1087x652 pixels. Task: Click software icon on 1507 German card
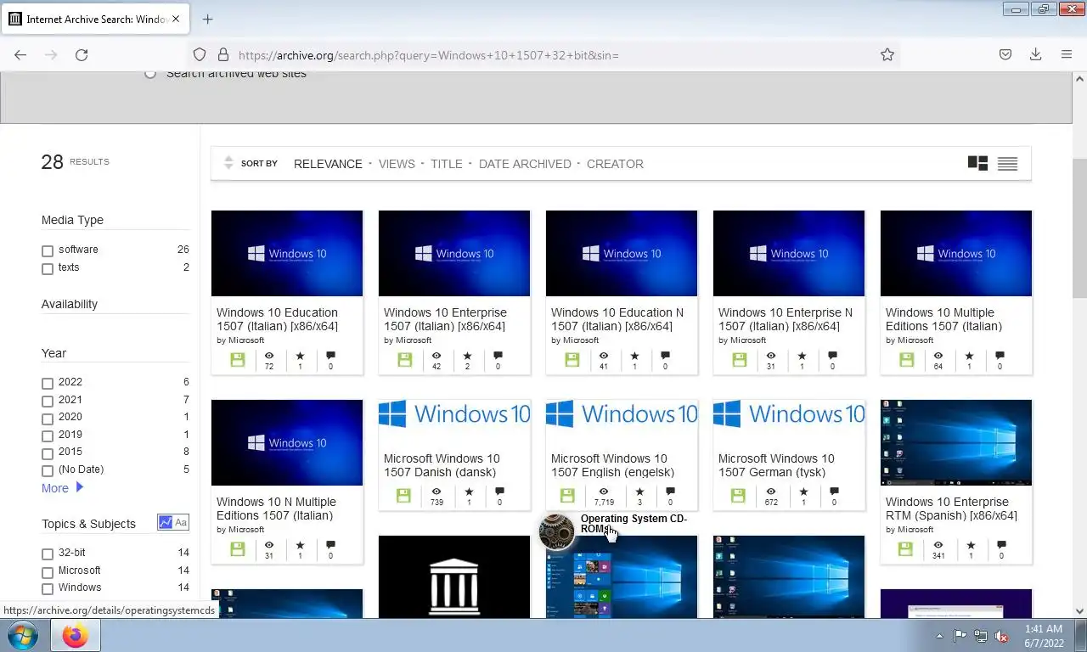(x=739, y=496)
